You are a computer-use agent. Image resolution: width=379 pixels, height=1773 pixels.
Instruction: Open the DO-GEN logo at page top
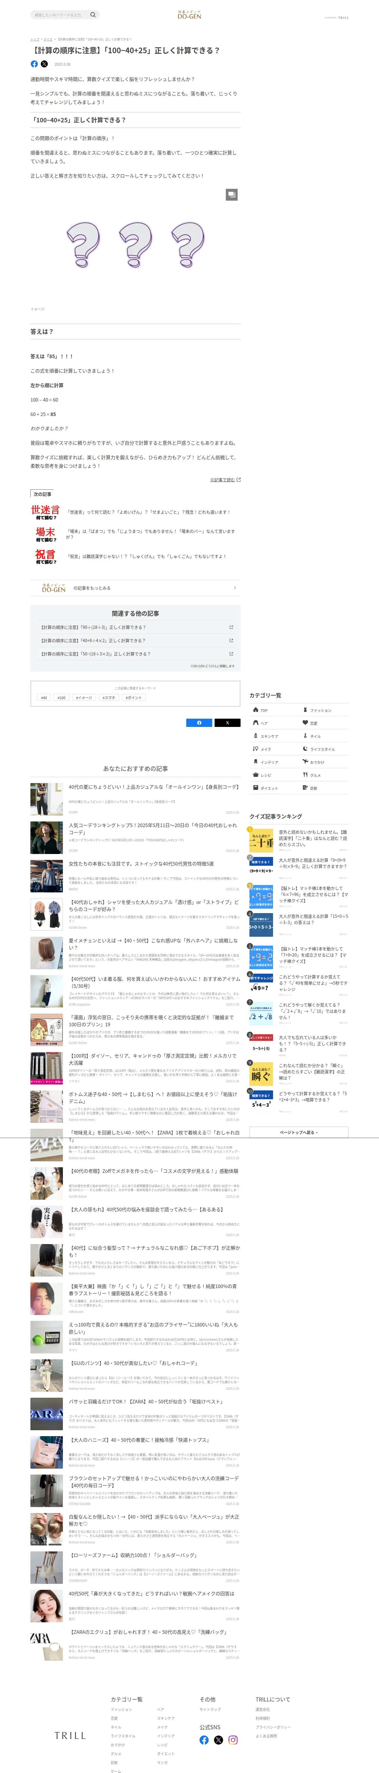coord(189,14)
